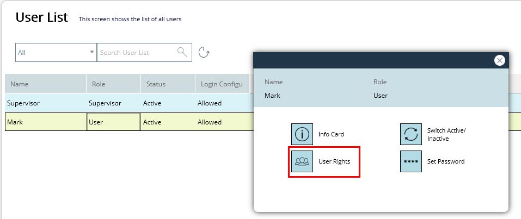Click the Set Password asterisks icon
521x219 pixels.
click(411, 161)
